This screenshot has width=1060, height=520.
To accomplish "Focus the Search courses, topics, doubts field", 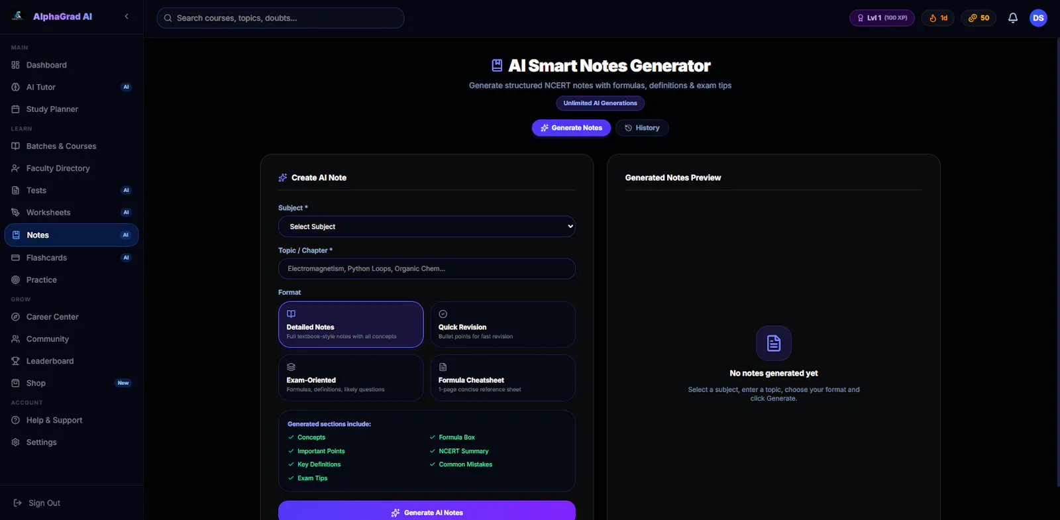I will tap(280, 18).
